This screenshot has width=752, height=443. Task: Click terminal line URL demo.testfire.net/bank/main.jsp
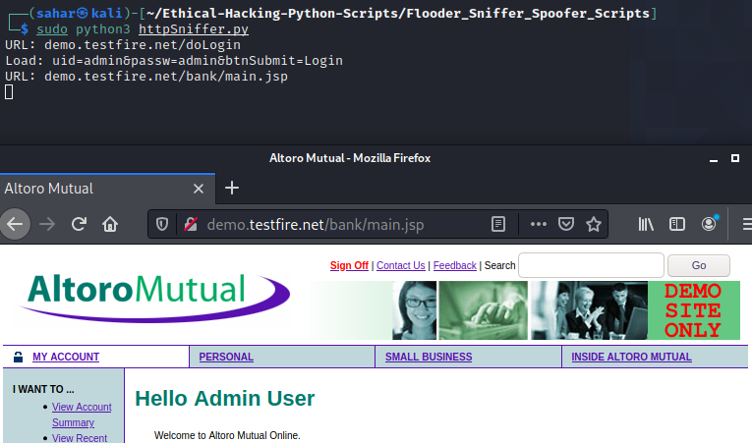(146, 77)
